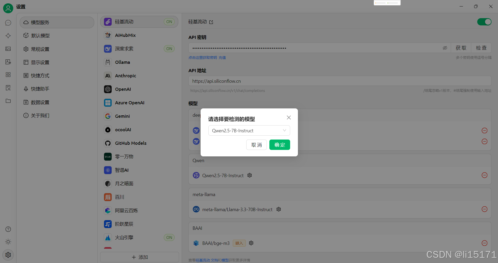Screen dimensions: 498x263
Task: Open 关于我们 settings section
Action: point(57,116)
